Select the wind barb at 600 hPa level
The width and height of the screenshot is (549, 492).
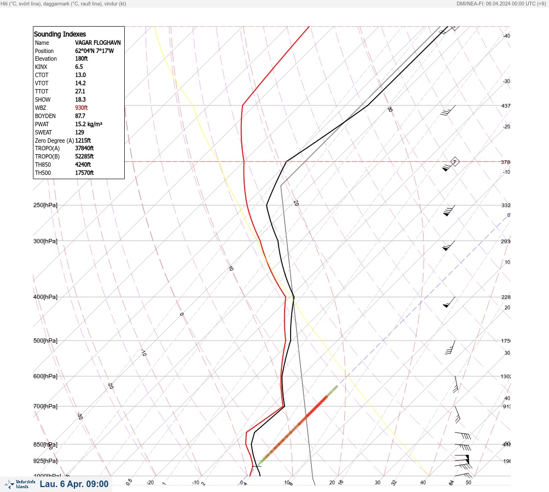tap(455, 384)
